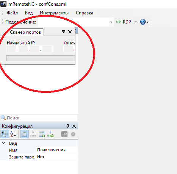Click the Начальный IP label
Viewport: 177px width, 174px height.
(x=21, y=43)
